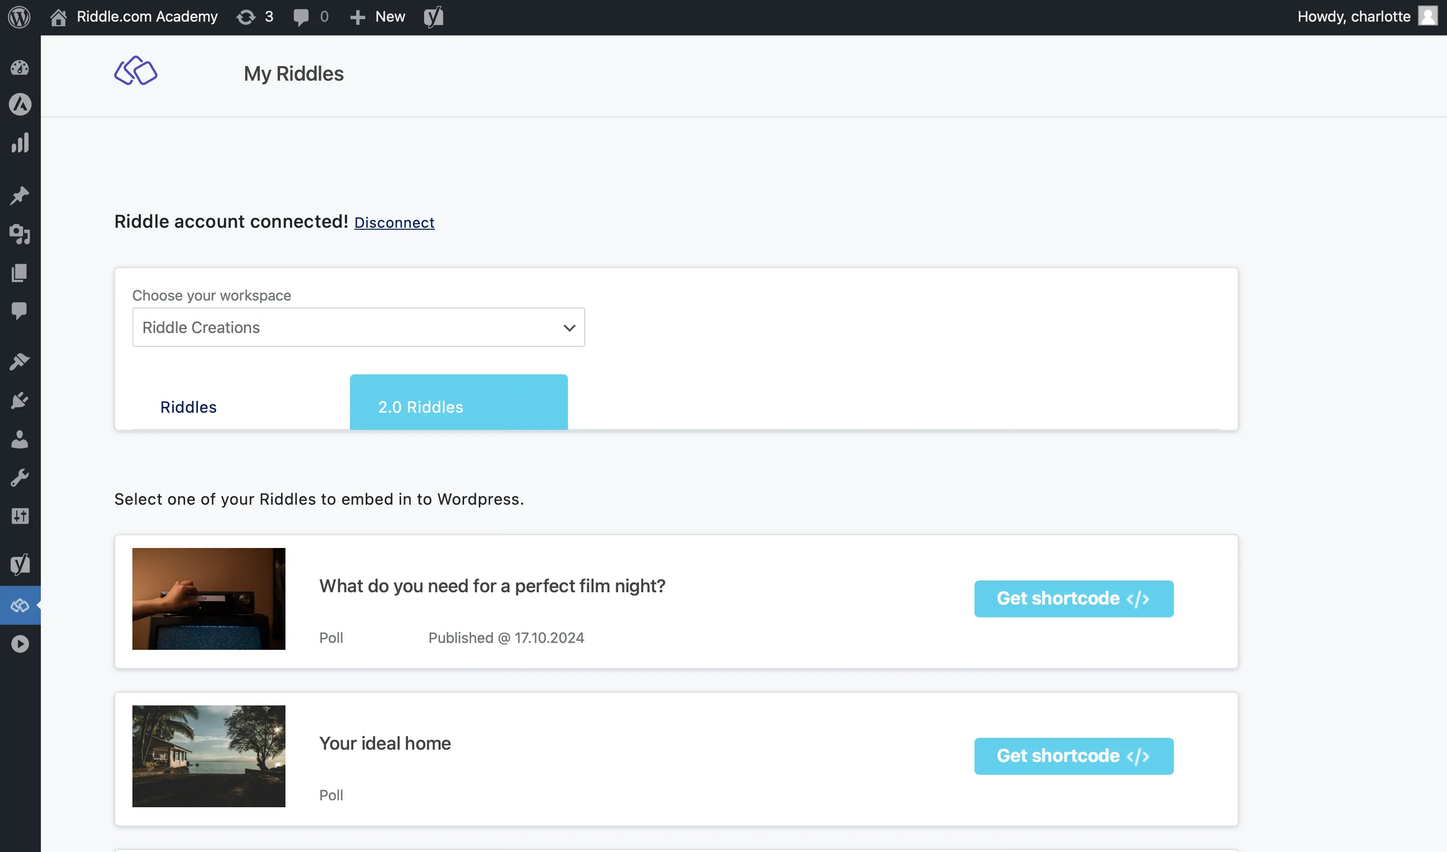Click the Comments icon in left sidebar
Screen dimensions: 1447x852
[20, 311]
